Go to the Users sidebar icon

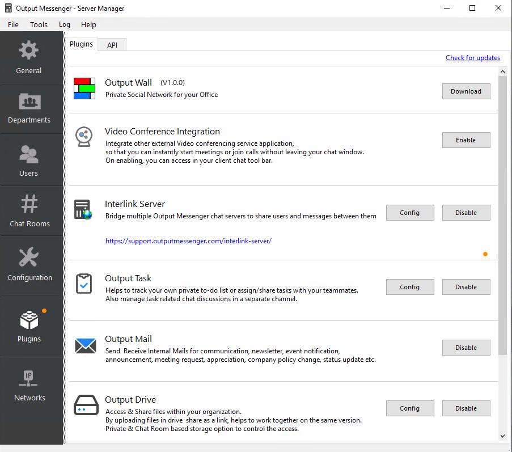point(29,154)
